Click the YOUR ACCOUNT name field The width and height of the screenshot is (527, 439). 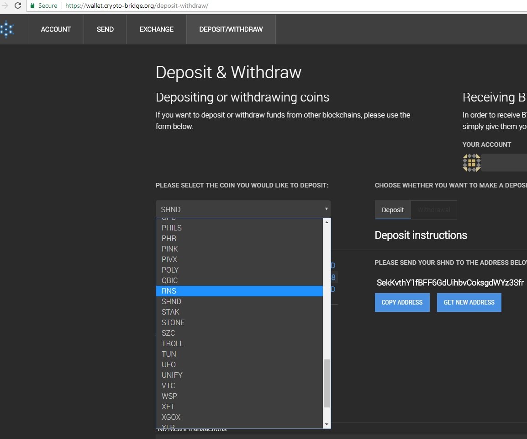coord(504,163)
